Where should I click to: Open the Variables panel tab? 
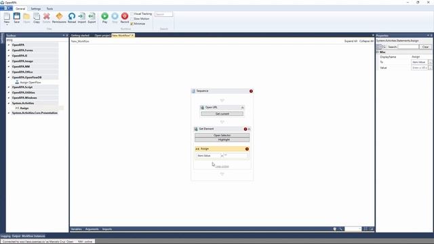point(77,229)
